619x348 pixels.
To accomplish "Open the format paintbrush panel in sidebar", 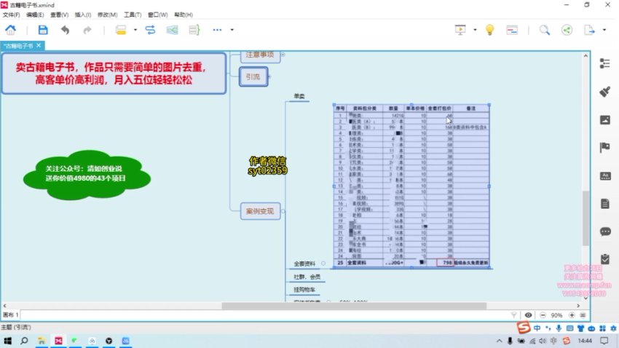I will pos(604,91).
